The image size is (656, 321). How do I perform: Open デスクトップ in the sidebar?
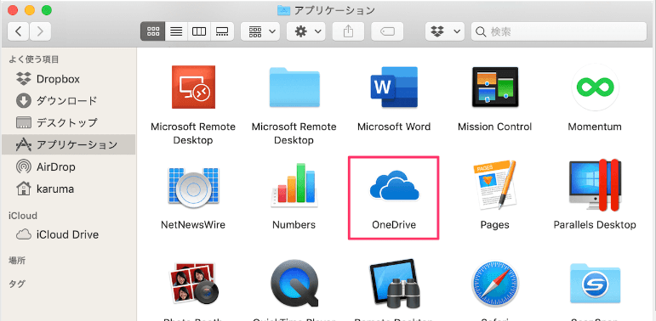[x=68, y=123]
